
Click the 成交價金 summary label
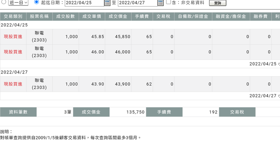91,112
